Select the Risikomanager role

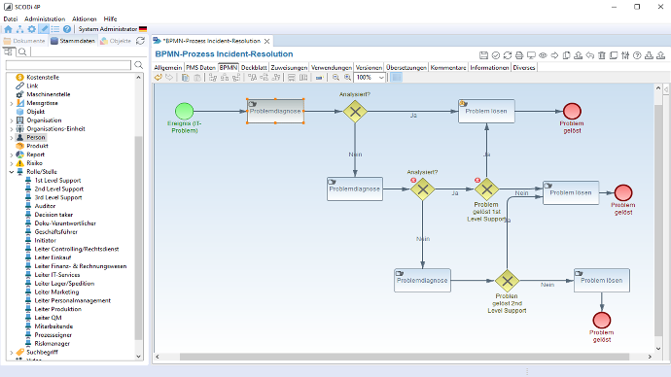pyautogui.click(x=53, y=344)
